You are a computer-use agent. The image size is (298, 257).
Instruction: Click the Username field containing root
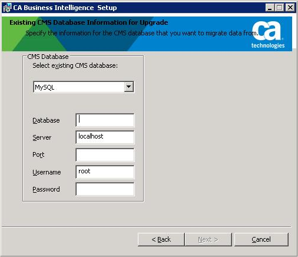(105, 172)
